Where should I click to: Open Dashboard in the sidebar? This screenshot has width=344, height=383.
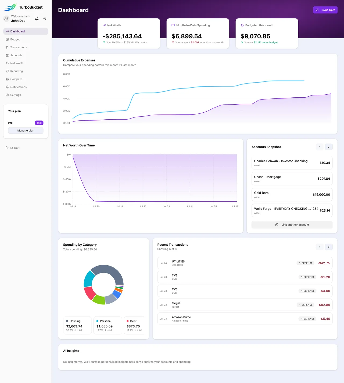pos(26,31)
